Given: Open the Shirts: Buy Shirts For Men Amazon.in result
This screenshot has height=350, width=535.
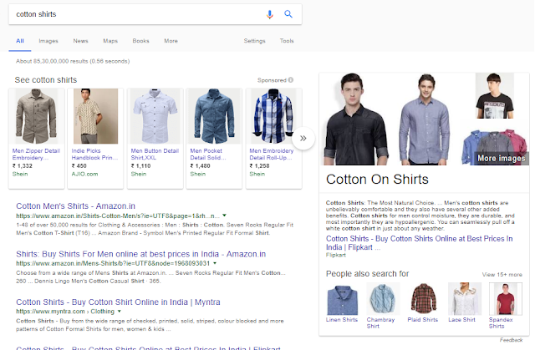Looking at the screenshot, I should point(141,254).
